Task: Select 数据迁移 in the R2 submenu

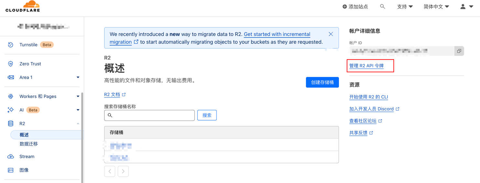Action: (x=29, y=144)
